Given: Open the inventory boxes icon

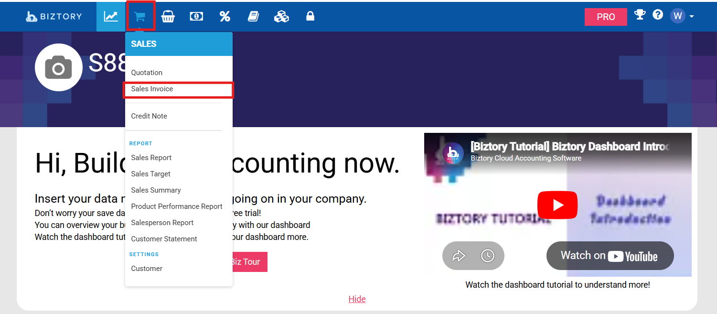Looking at the screenshot, I should (x=281, y=17).
